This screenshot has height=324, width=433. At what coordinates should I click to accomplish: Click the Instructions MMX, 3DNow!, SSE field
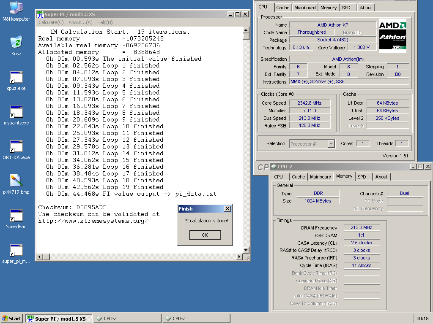point(349,81)
